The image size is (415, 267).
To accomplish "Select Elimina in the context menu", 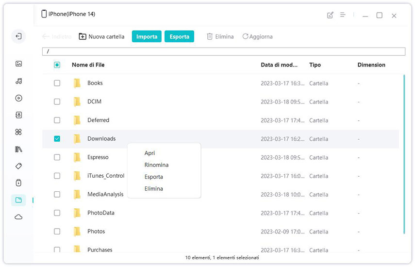I will tap(153, 189).
